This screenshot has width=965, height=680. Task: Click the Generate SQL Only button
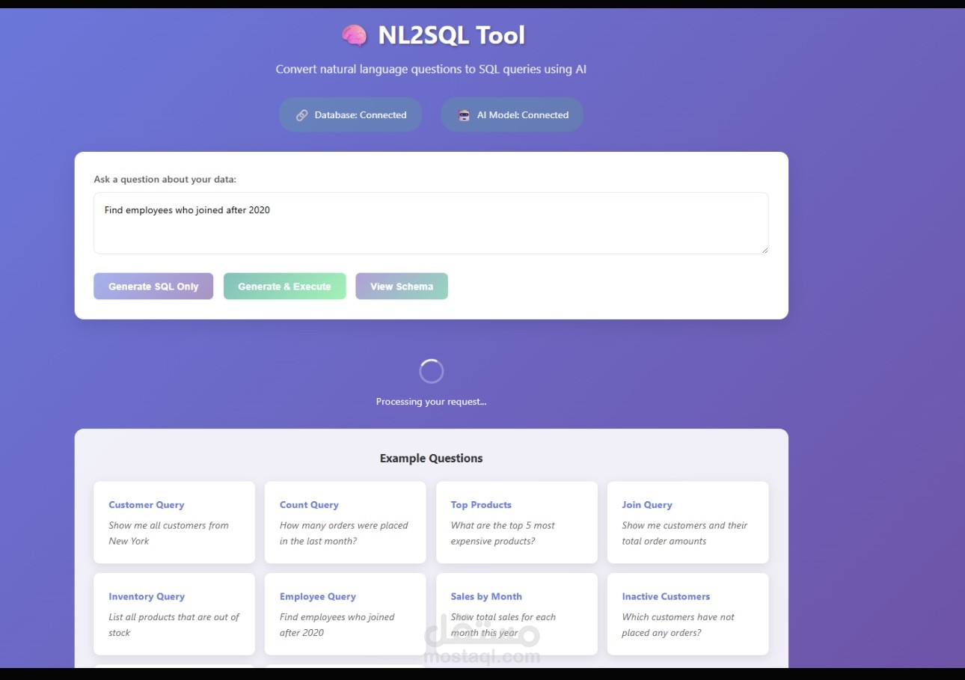(x=153, y=287)
